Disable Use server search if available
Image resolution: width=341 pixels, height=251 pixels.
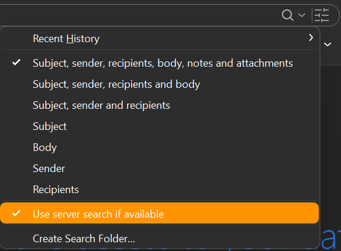click(x=160, y=213)
